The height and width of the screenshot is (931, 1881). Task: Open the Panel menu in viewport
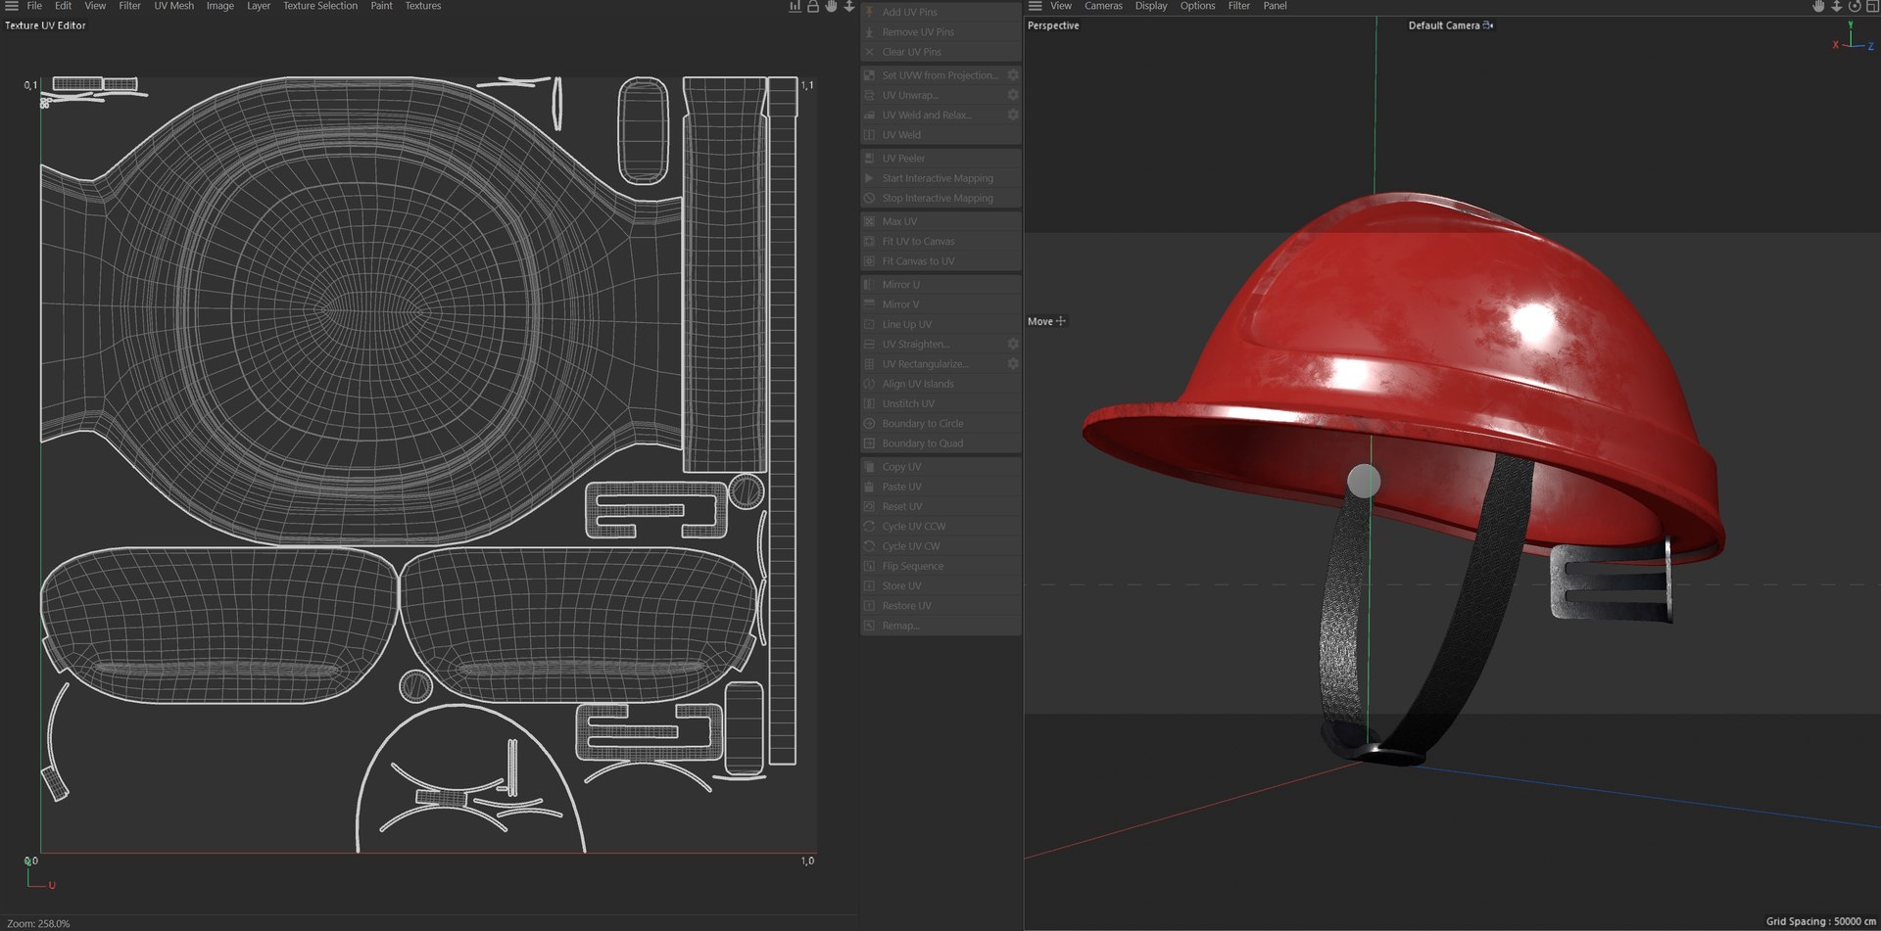[1275, 6]
